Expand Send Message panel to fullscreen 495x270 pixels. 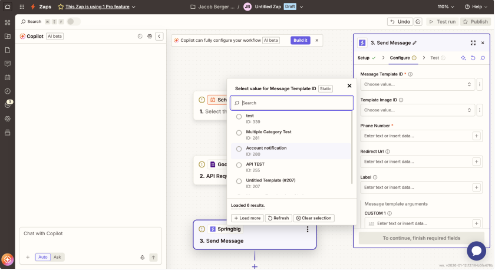(x=473, y=43)
